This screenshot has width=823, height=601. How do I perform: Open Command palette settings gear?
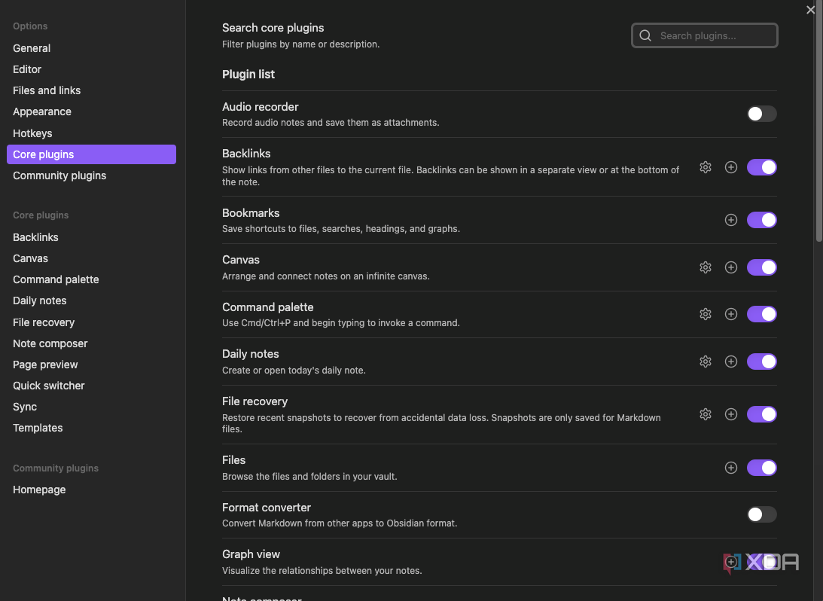pyautogui.click(x=706, y=314)
